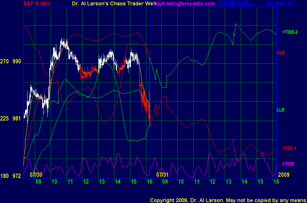Click the 07/30 date label

(36, 175)
